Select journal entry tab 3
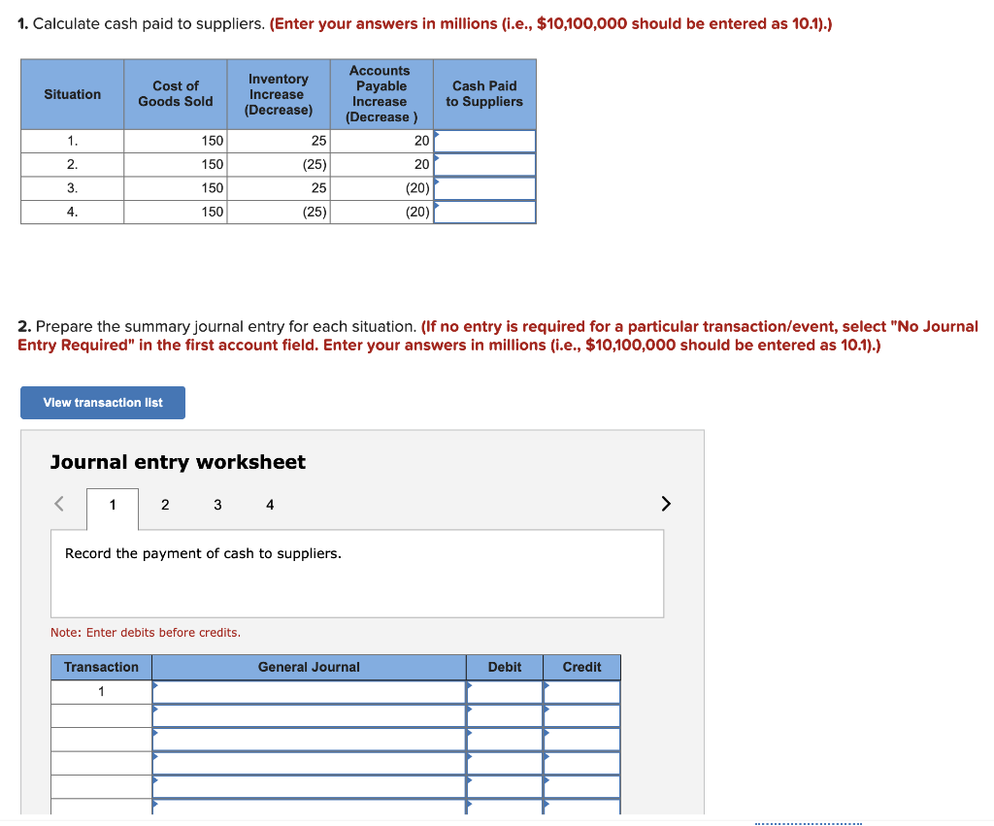994x826 pixels. click(x=217, y=505)
